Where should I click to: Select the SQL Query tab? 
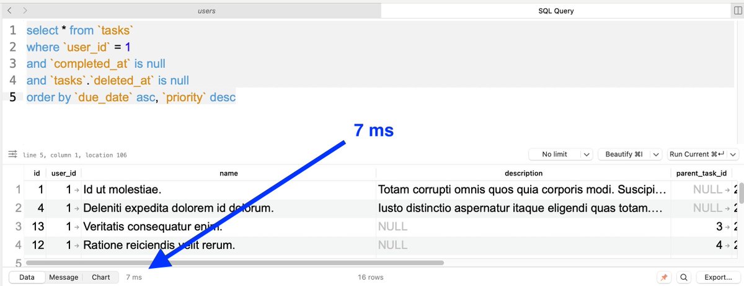click(x=556, y=11)
